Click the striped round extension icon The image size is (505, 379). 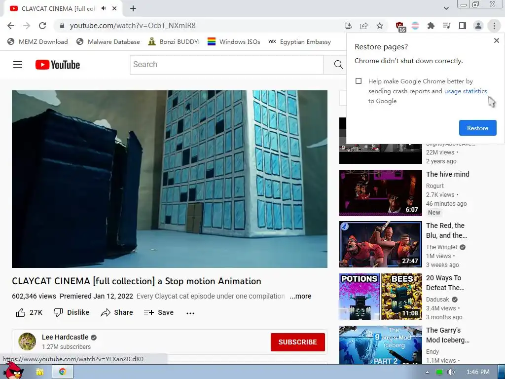415,26
